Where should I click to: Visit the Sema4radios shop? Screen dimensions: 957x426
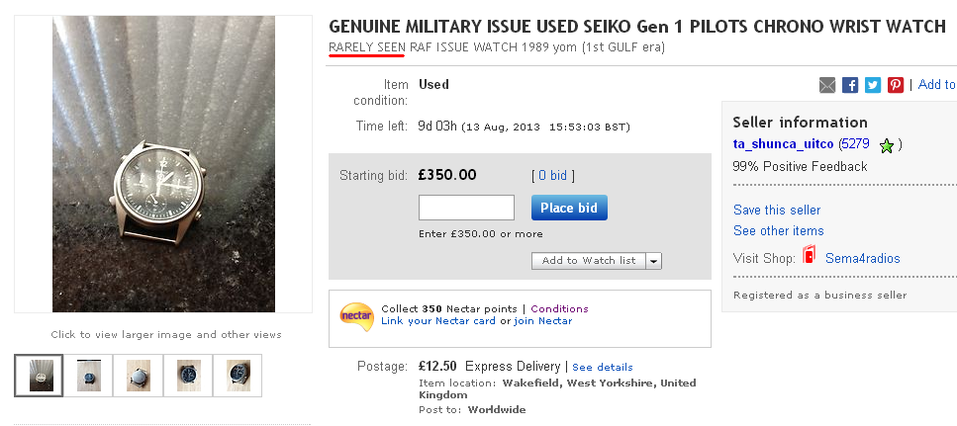863,258
